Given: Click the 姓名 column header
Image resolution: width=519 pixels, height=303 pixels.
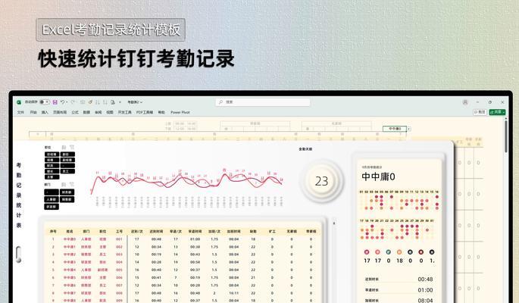Looking at the screenshot, I should click(70, 232).
